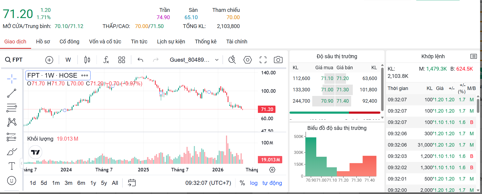The width and height of the screenshot is (482, 194).
Task: Click ask price 71.30 in market depth
Action: [x=343, y=90]
